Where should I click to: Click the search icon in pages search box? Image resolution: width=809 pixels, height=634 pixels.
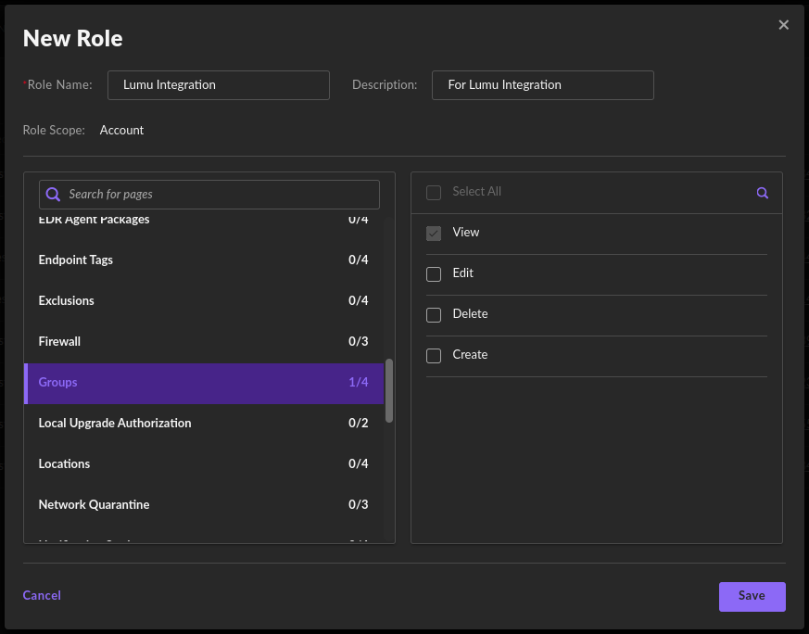click(x=54, y=195)
